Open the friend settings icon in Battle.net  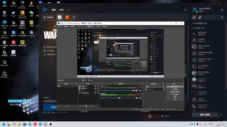coord(200,17)
